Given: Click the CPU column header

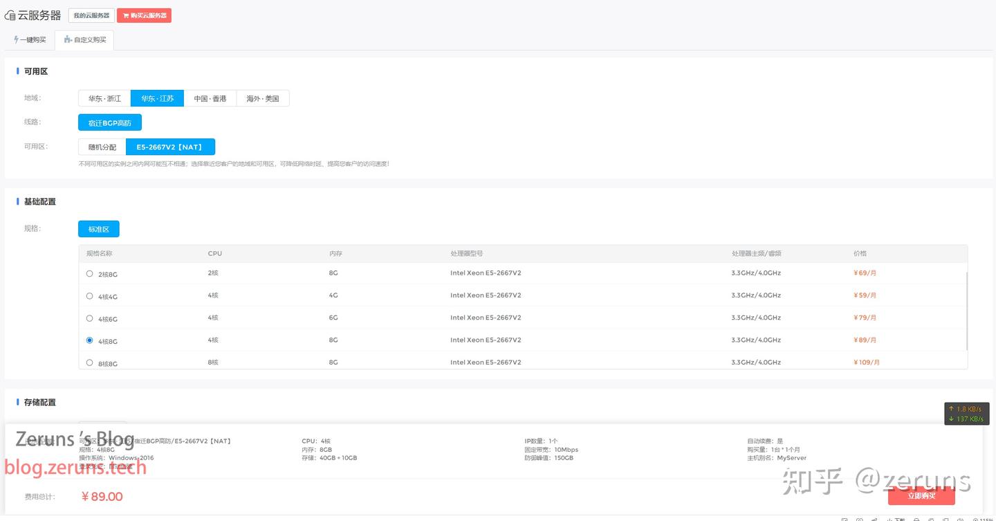Looking at the screenshot, I should click(x=215, y=253).
